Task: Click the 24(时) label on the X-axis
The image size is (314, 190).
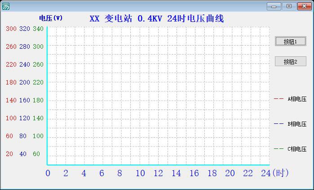Action: click(x=274, y=173)
